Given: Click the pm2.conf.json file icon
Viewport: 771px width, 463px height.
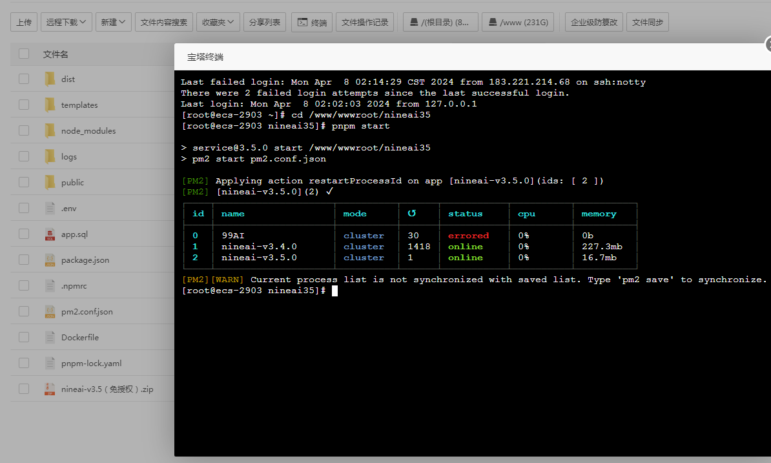Looking at the screenshot, I should tap(50, 311).
